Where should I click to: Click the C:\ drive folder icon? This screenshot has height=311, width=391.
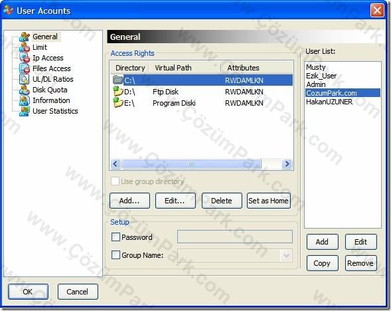point(117,80)
